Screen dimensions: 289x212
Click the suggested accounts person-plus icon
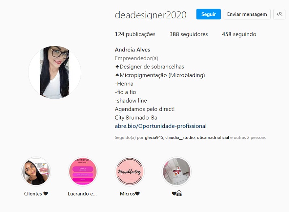point(279,14)
